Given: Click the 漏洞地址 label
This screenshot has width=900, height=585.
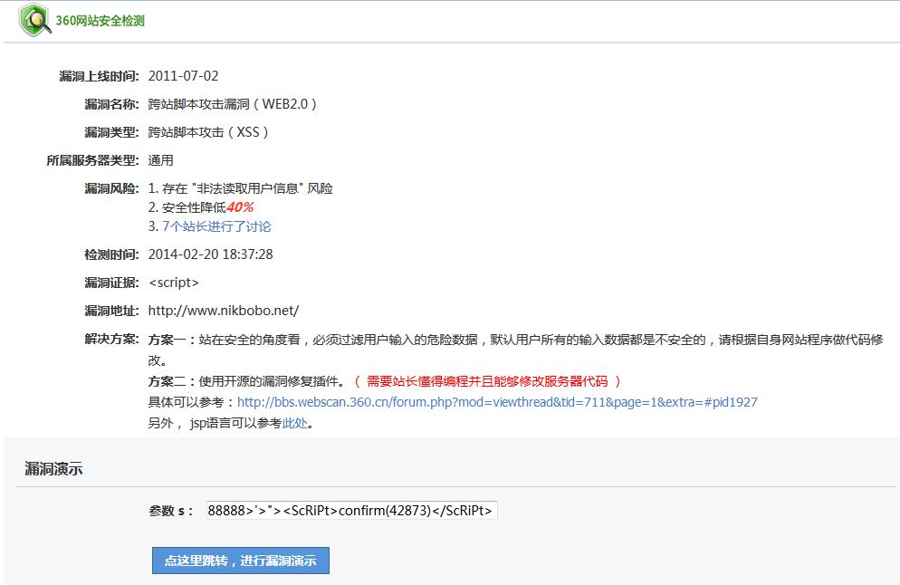Looking at the screenshot, I should (111, 311).
